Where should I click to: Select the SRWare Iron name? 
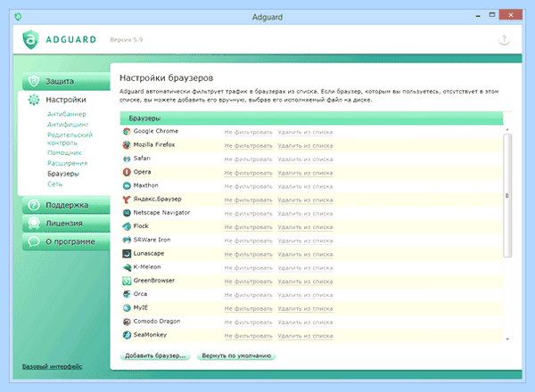coord(152,240)
